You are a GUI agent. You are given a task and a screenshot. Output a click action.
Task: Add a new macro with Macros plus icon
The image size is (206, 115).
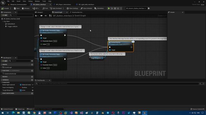point(32,77)
